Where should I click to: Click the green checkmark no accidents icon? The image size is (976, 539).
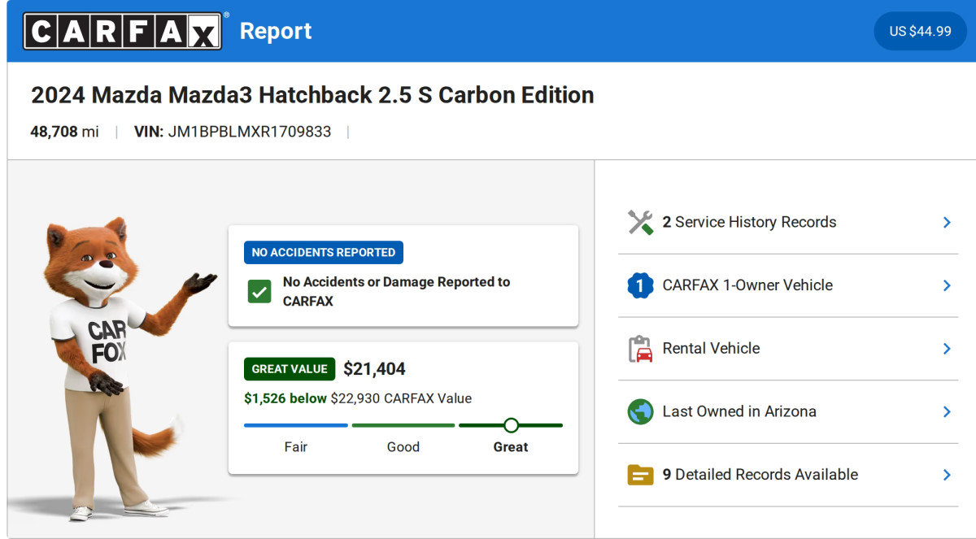click(259, 292)
